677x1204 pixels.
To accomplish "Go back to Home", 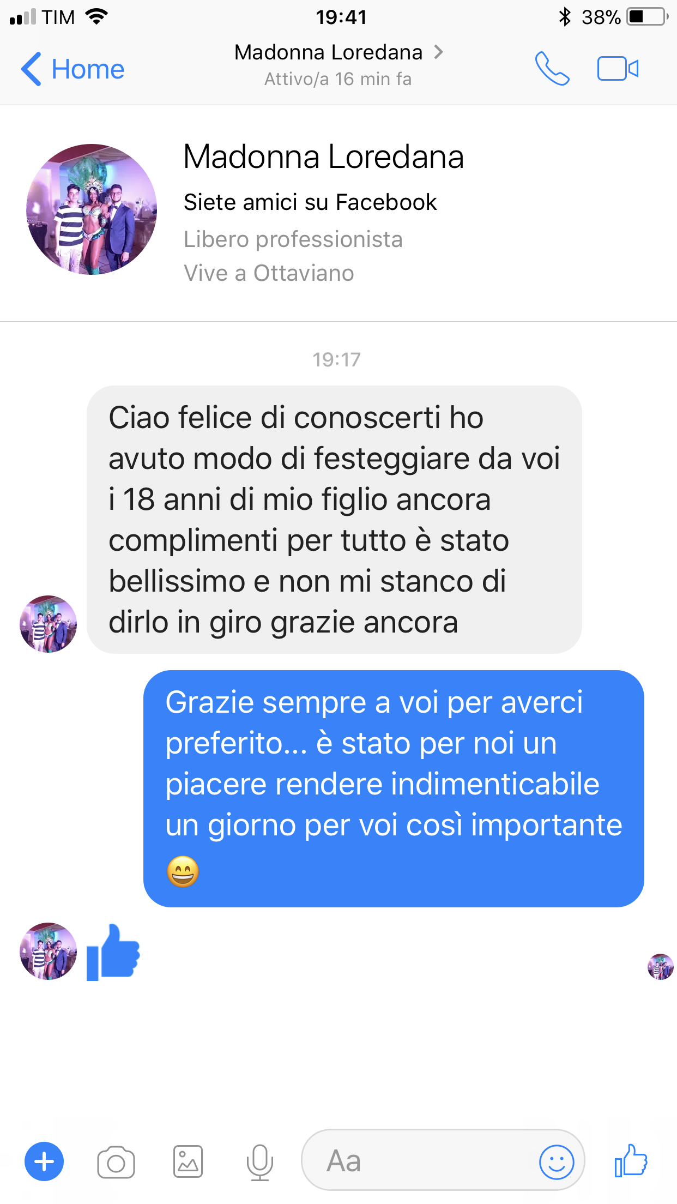I will pos(72,69).
